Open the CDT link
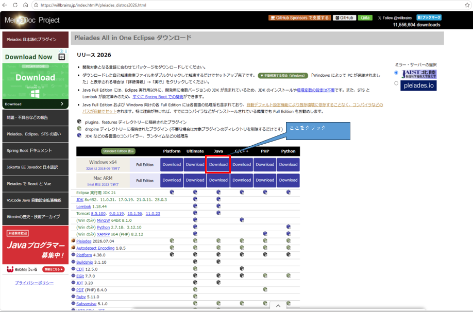The height and width of the screenshot is (312, 473). (x=80, y=269)
